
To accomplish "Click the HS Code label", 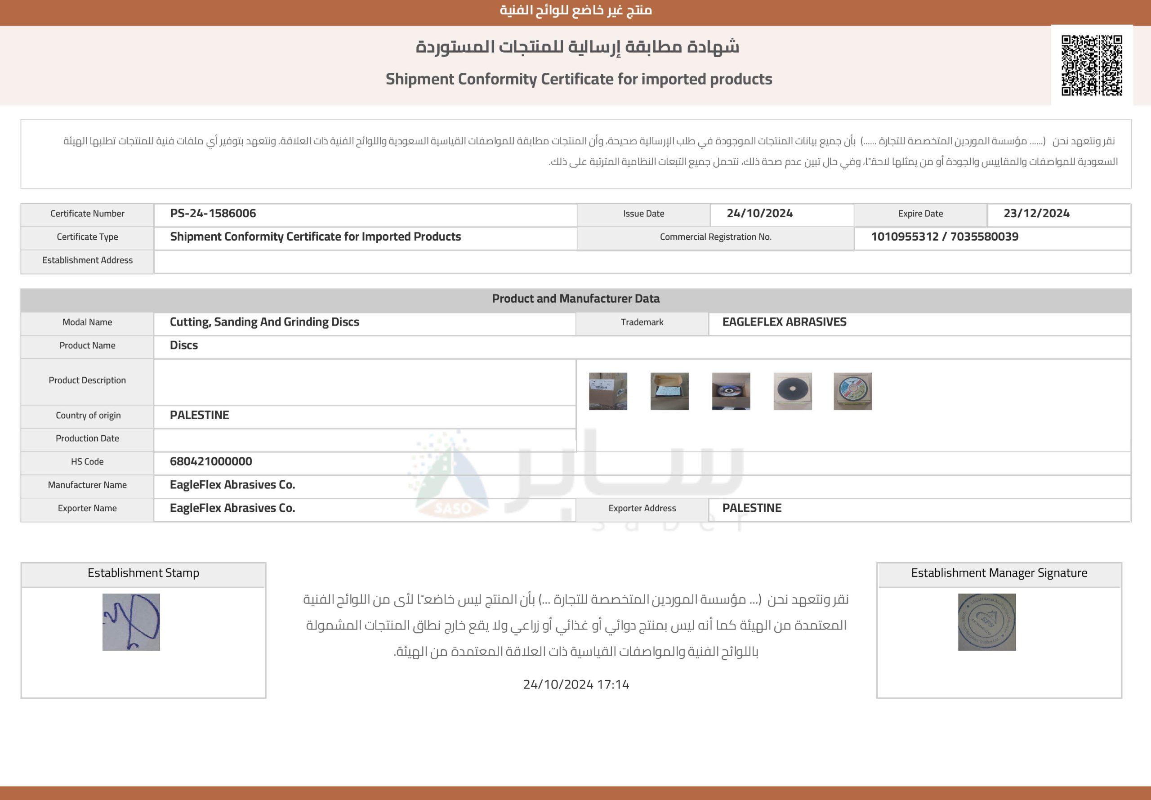I will tap(87, 462).
